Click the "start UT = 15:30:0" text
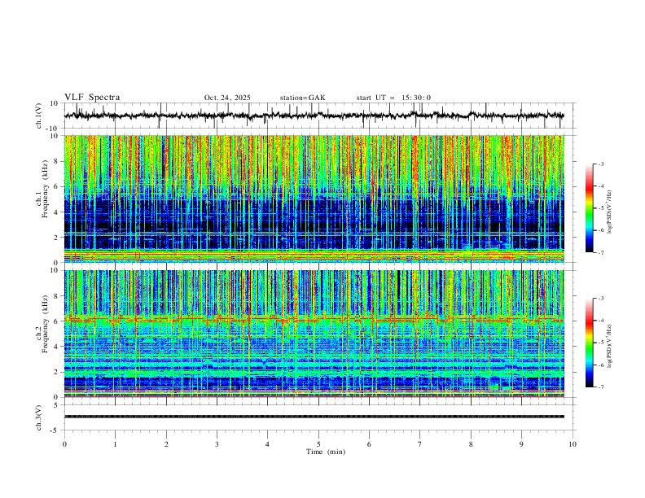This screenshot has width=645, height=498. coord(393,98)
